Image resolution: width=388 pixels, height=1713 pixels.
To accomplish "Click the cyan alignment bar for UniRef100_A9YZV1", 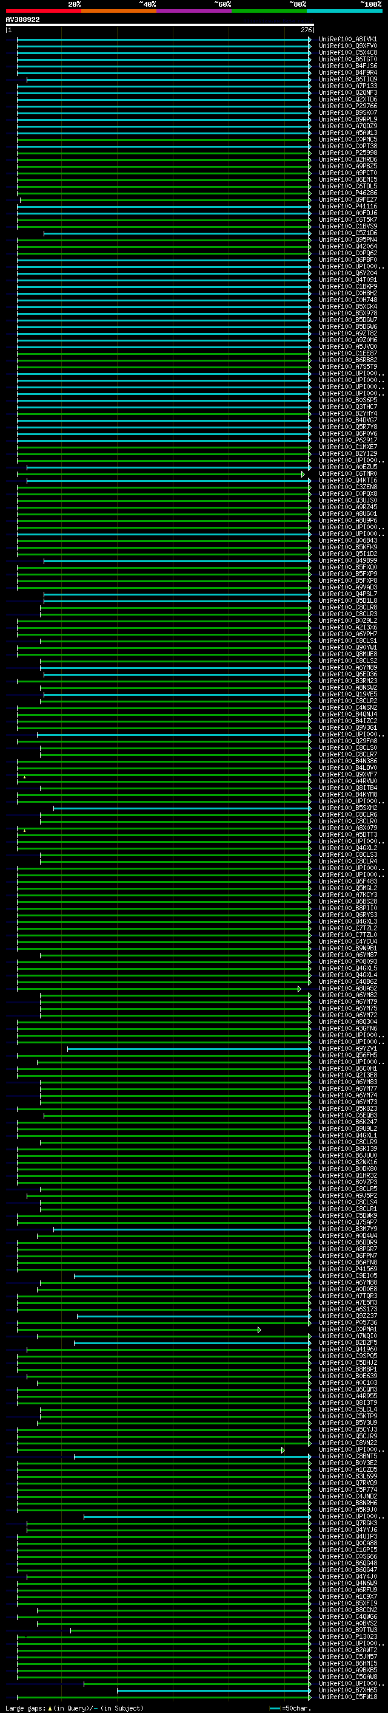I will (189, 1049).
